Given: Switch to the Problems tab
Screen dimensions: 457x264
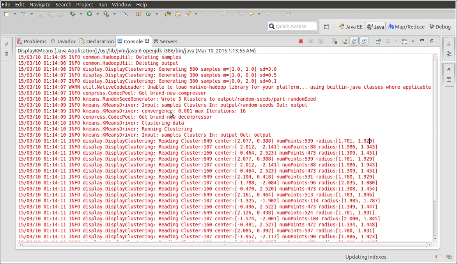Looking at the screenshot, I should coord(35,41).
